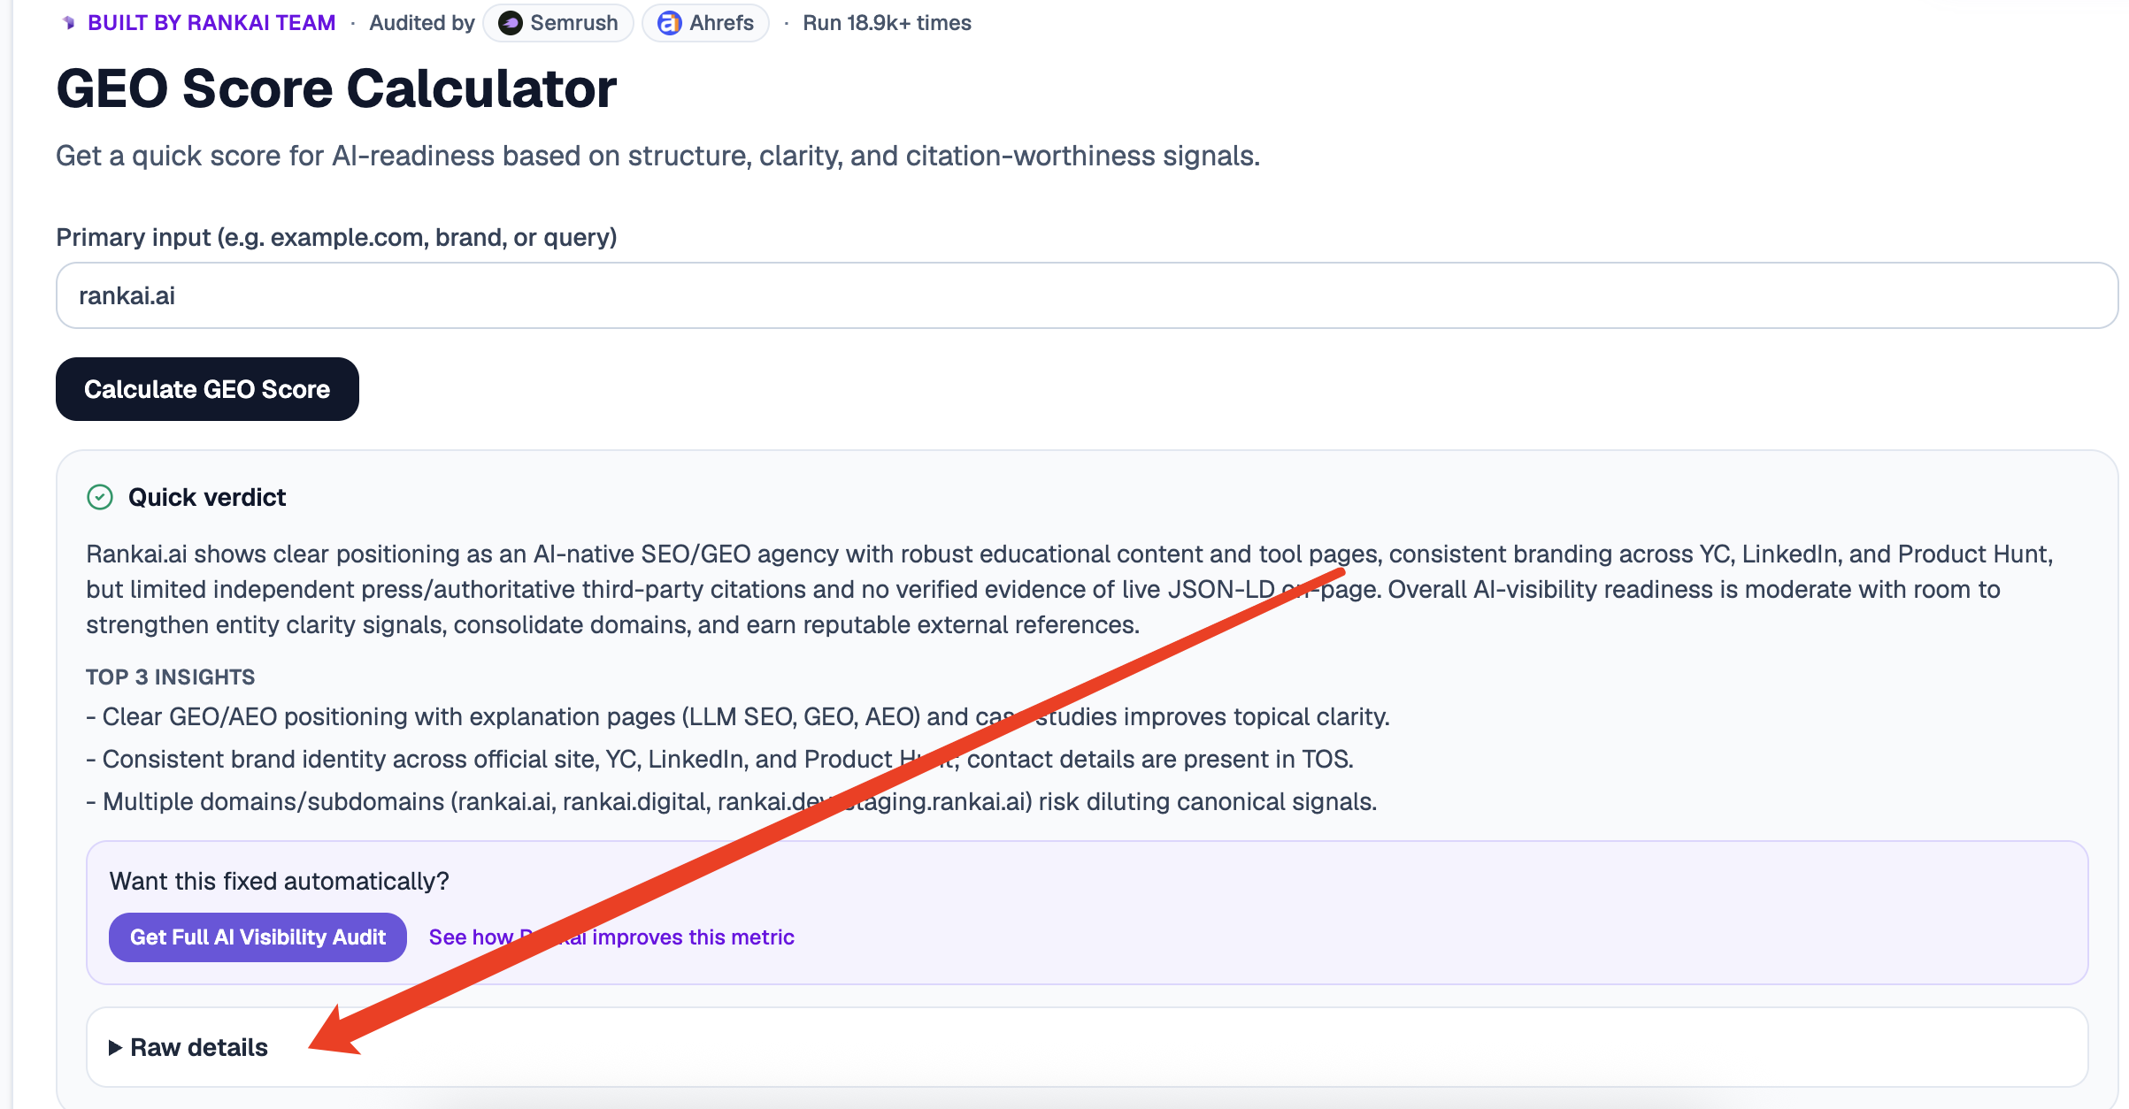Click the Semrush audit badge
2129x1109 pixels.
point(558,23)
